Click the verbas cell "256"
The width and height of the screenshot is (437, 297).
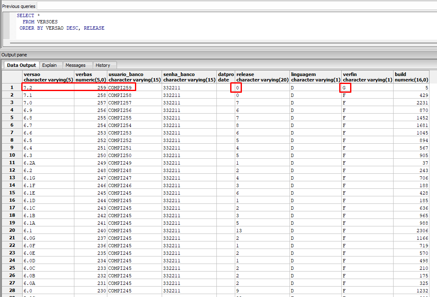click(x=91, y=110)
